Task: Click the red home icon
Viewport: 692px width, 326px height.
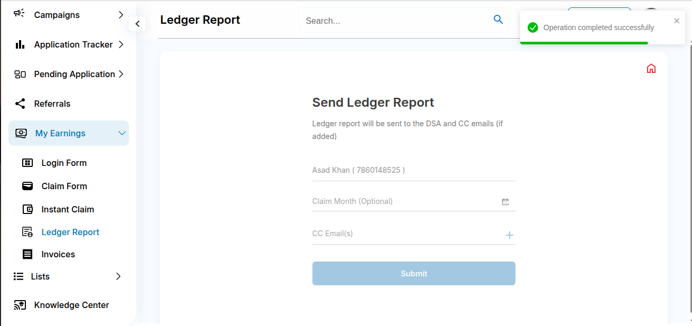Action: (x=651, y=68)
